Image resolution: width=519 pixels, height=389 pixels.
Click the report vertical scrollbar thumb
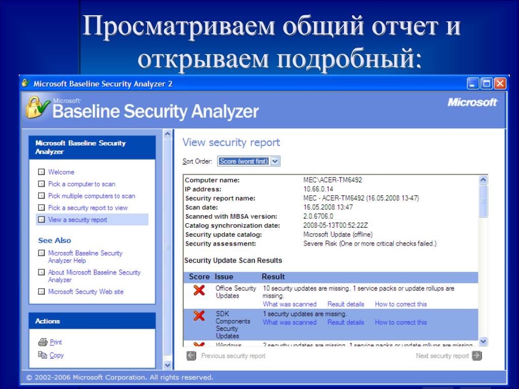(483, 201)
